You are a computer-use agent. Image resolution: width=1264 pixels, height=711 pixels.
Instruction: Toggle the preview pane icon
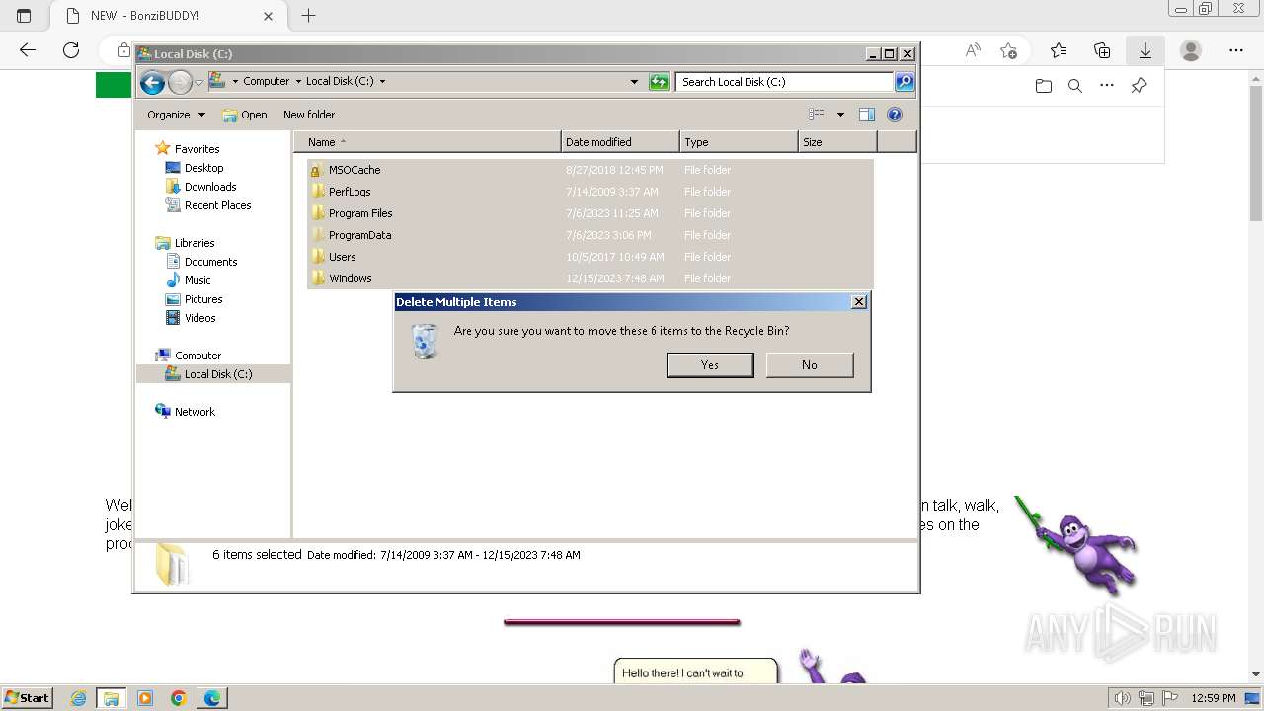pyautogui.click(x=867, y=115)
